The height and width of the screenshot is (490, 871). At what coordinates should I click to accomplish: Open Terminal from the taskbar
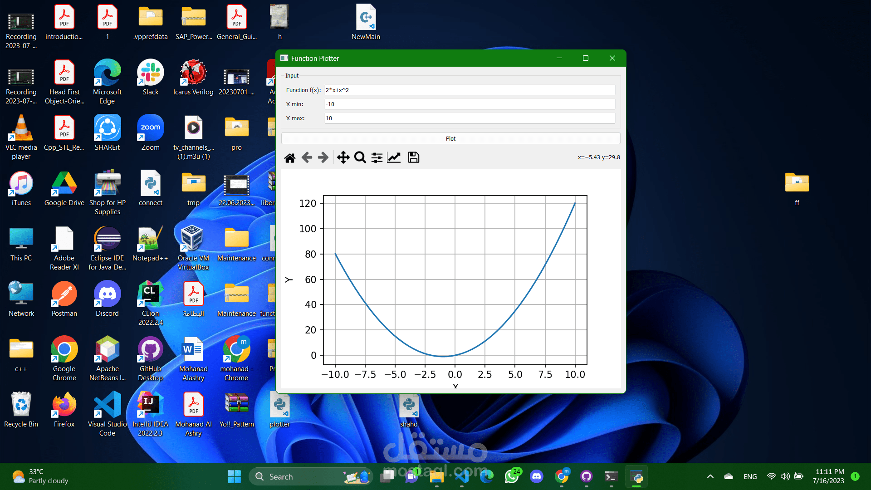click(611, 476)
